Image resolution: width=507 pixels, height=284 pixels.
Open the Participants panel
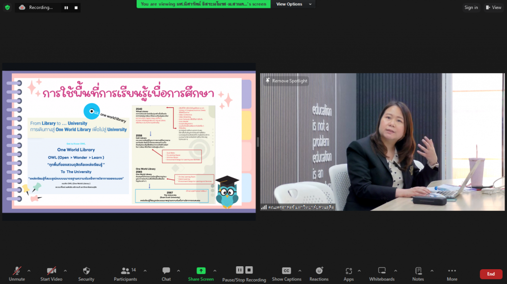125,271
